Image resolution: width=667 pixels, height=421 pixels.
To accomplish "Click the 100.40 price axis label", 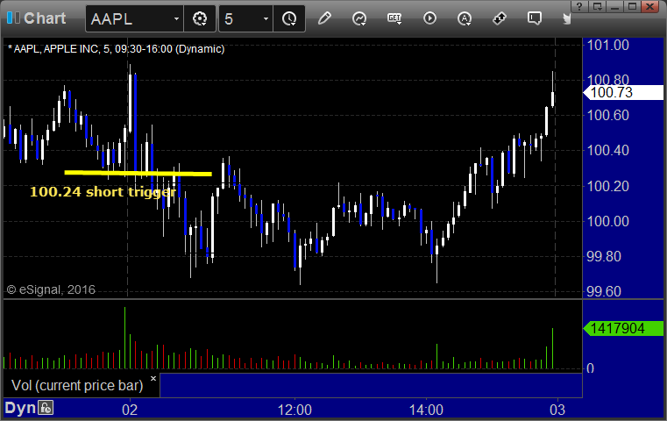I will pyautogui.click(x=607, y=150).
